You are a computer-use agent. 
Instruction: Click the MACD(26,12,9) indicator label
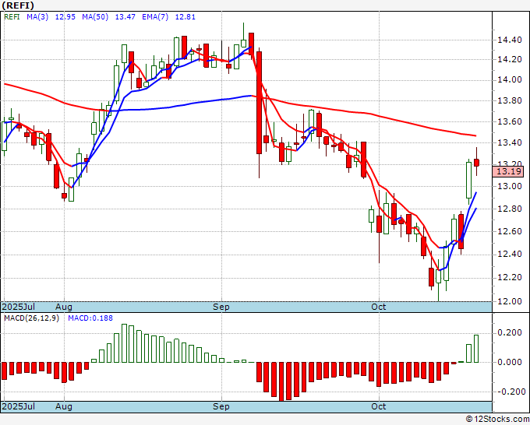click(31, 318)
